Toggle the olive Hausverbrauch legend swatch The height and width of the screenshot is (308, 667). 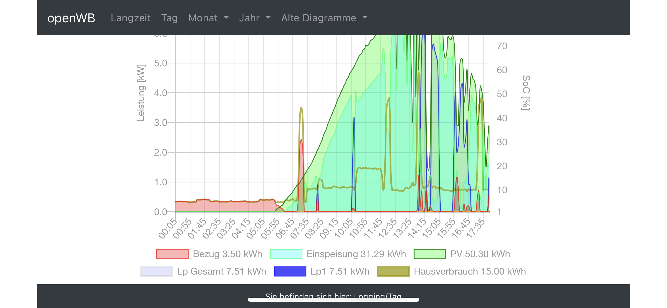coord(393,271)
